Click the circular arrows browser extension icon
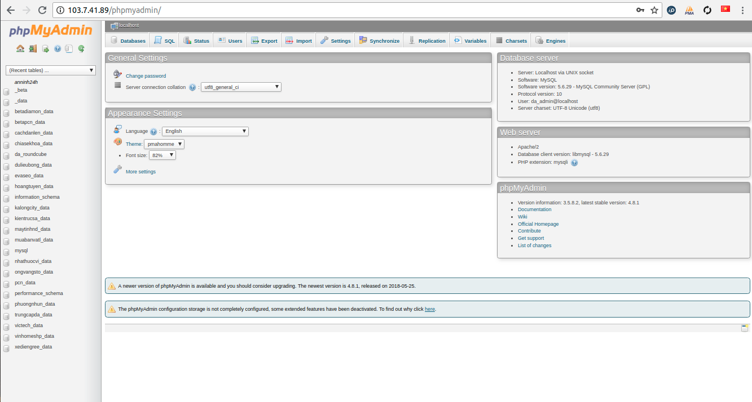This screenshot has width=752, height=402. (x=707, y=10)
